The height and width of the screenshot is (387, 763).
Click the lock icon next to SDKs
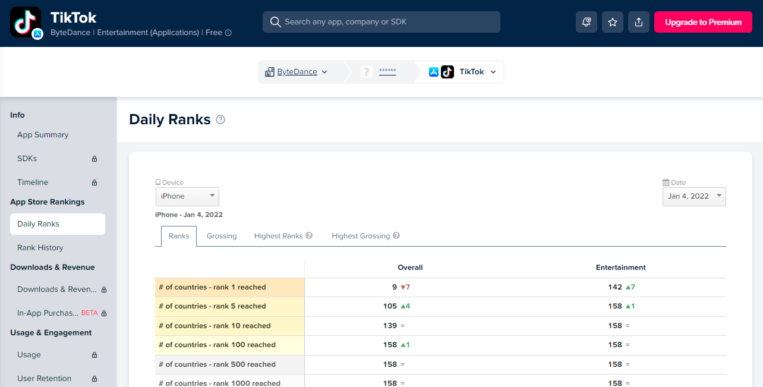coord(94,159)
